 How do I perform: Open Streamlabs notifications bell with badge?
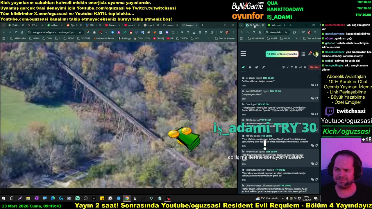[310, 54]
